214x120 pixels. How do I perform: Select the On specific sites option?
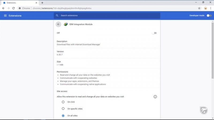tap(63, 109)
